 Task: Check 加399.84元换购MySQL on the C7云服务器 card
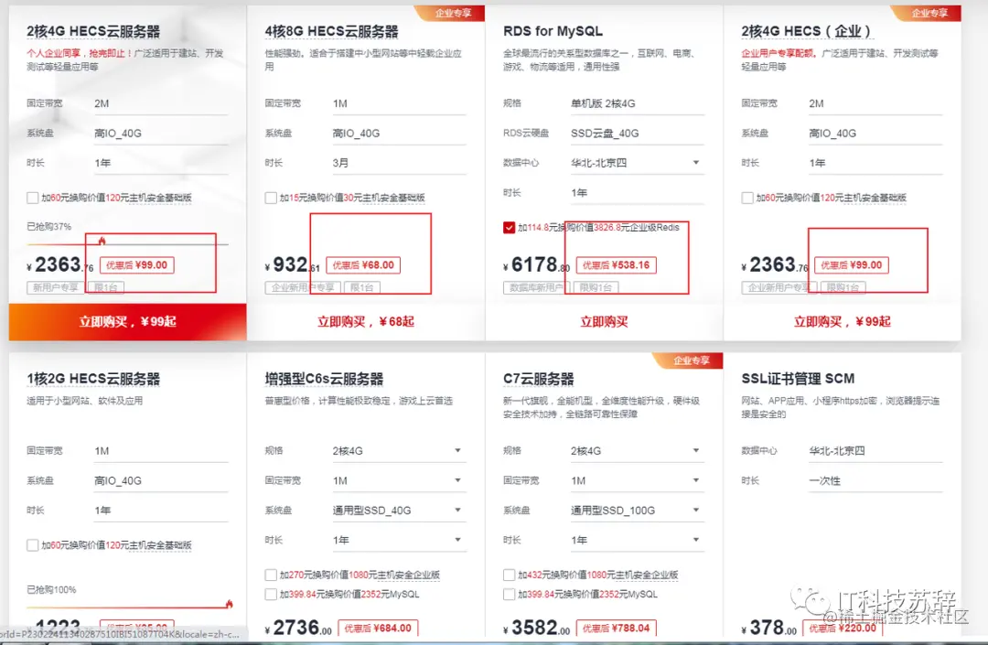point(510,595)
